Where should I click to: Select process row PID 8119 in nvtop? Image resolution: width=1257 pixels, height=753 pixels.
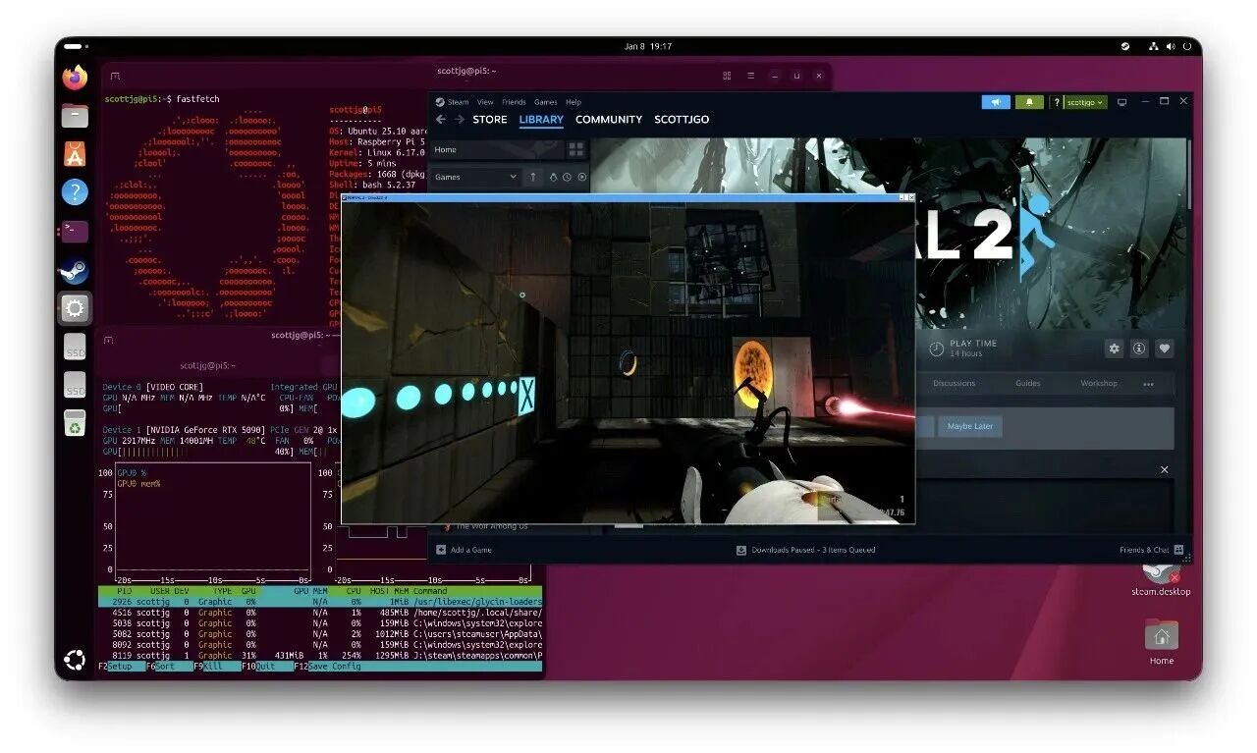(x=320, y=655)
